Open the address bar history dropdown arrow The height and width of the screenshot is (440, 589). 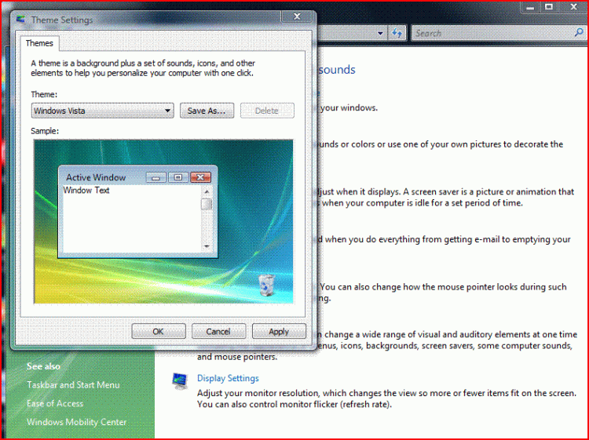coord(380,34)
